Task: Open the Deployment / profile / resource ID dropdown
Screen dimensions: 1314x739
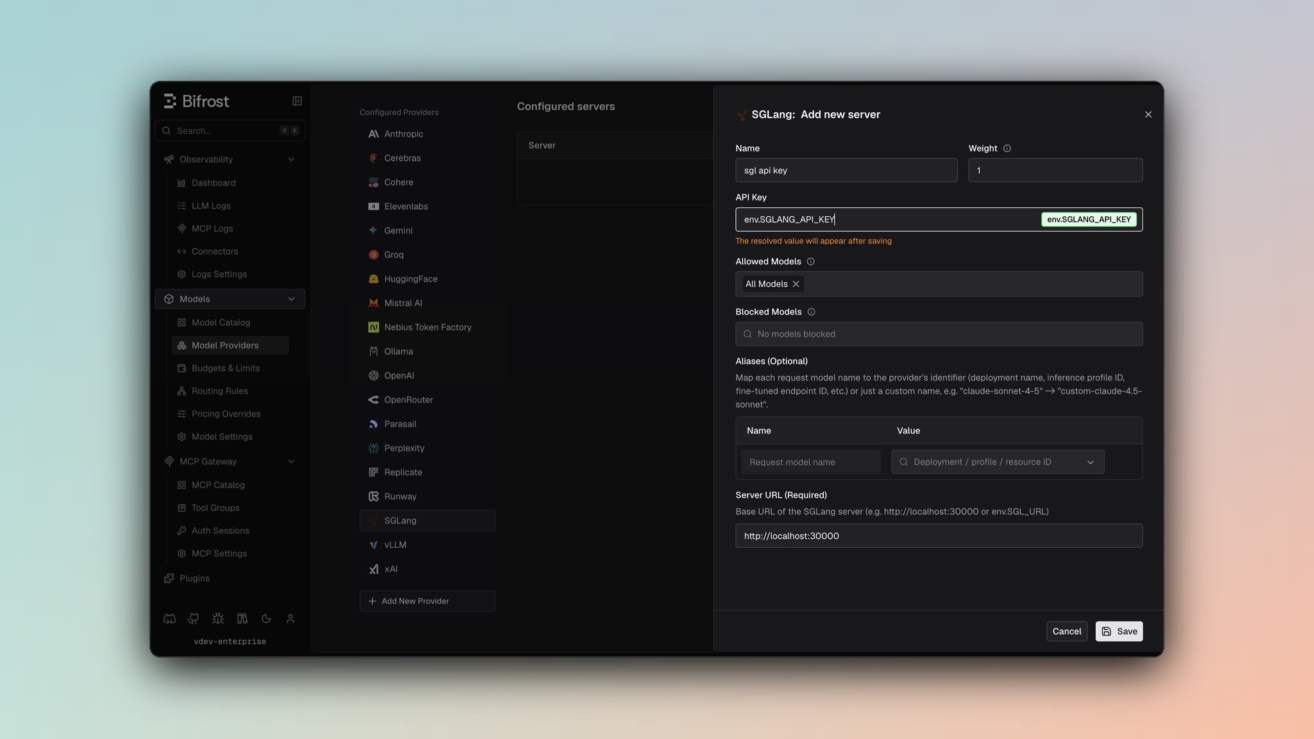Action: click(x=998, y=462)
